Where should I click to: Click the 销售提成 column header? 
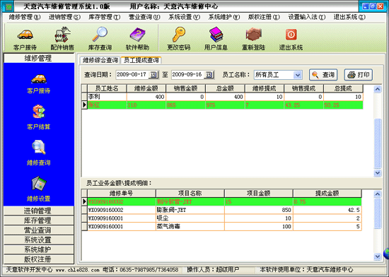click(x=304, y=88)
